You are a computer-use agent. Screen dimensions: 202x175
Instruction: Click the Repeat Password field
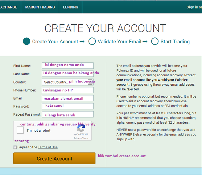tap(68, 114)
